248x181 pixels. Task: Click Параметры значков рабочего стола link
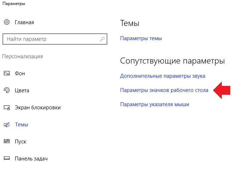pyautogui.click(x=164, y=90)
